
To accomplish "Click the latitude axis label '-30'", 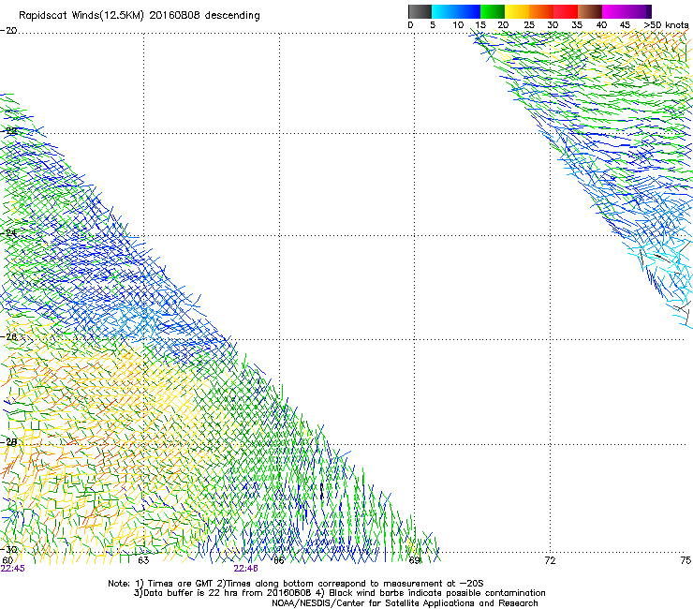I will pos(8,549).
